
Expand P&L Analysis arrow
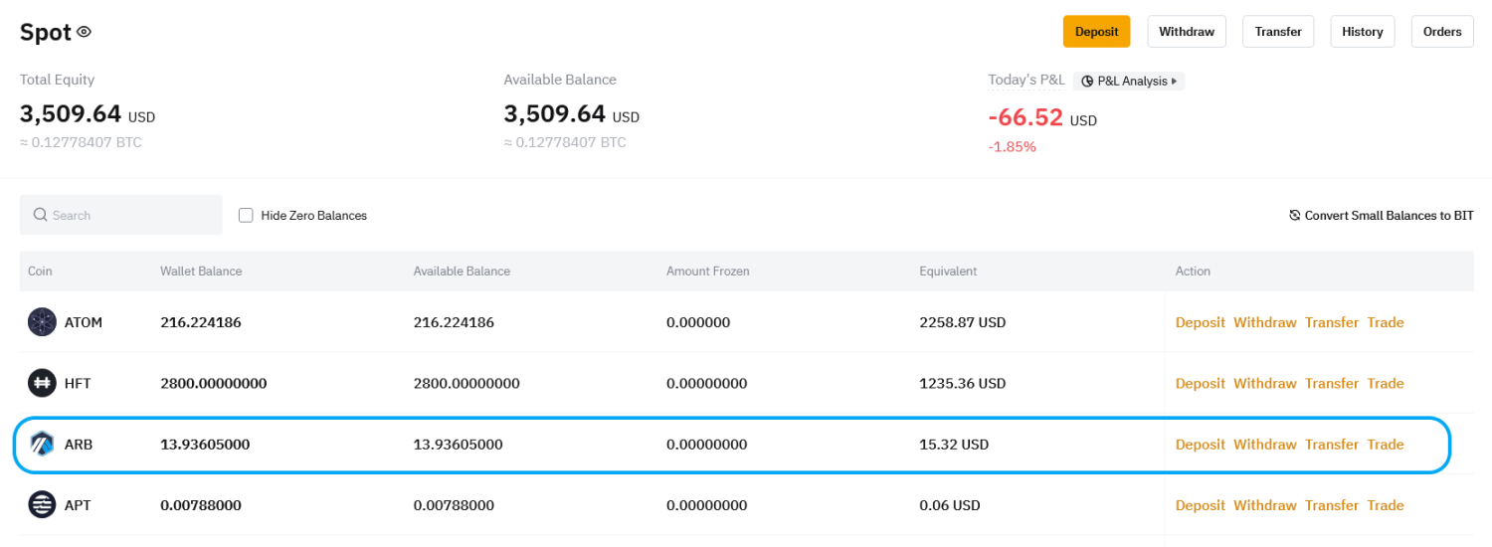coord(1175,82)
